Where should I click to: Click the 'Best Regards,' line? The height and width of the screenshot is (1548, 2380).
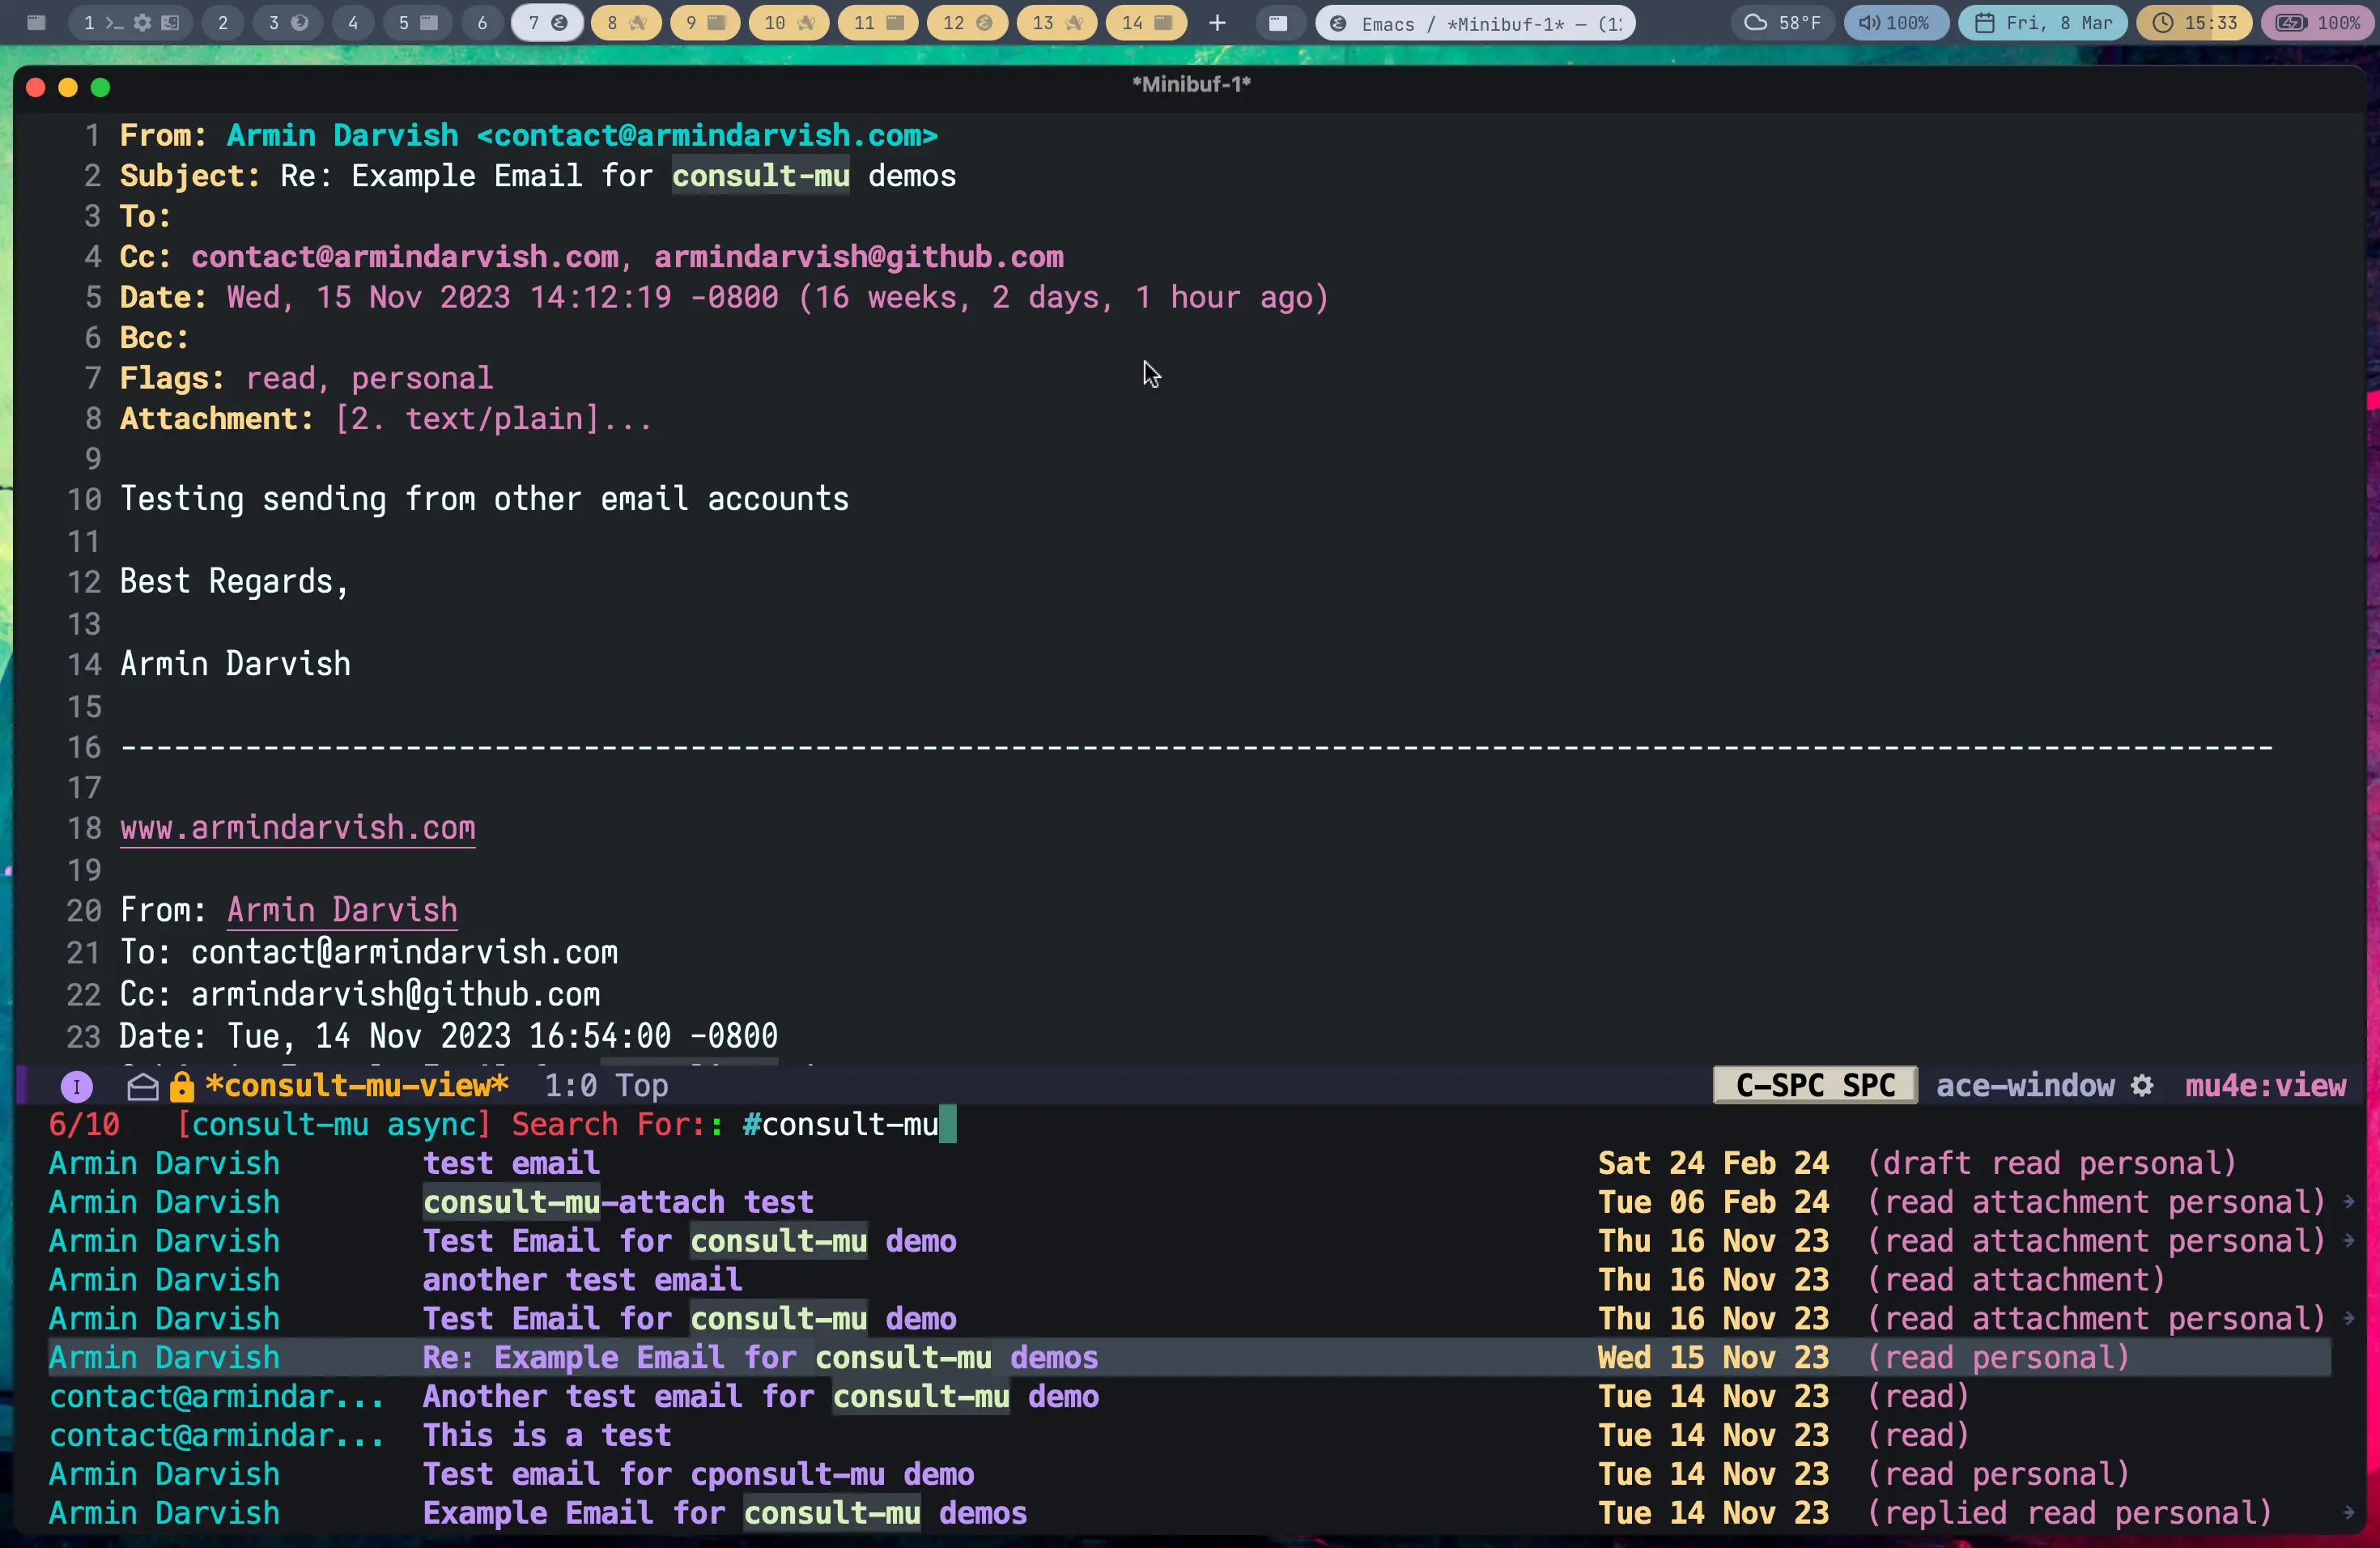pos(234,581)
